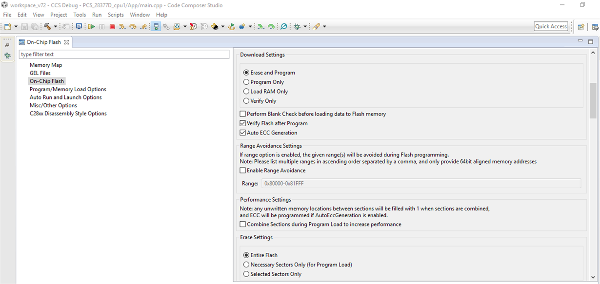
Task: Select Selected Sectors Only option
Action: (246, 274)
